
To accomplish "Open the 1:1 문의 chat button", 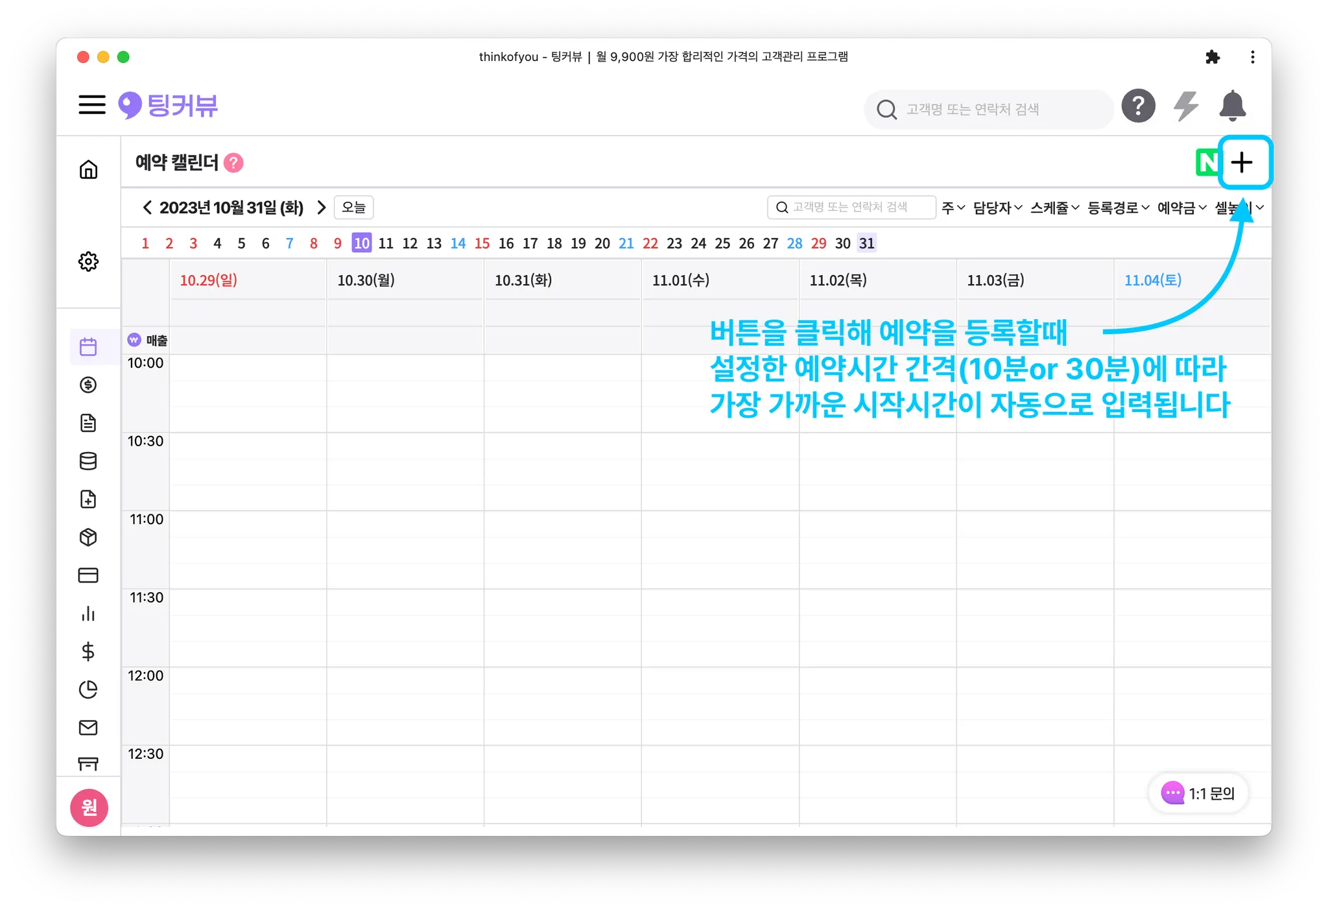I will pyautogui.click(x=1198, y=793).
